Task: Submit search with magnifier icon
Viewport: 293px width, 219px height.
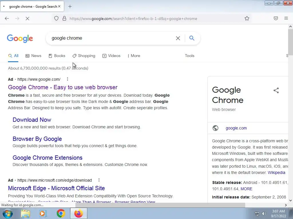Action: 192,38
